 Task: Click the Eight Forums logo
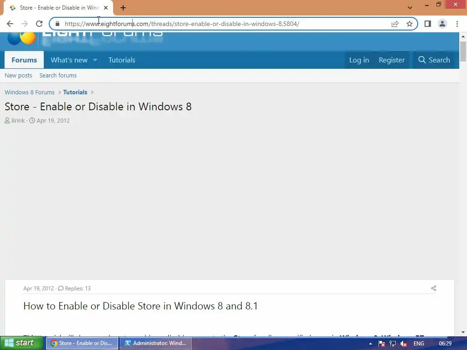[x=85, y=38]
